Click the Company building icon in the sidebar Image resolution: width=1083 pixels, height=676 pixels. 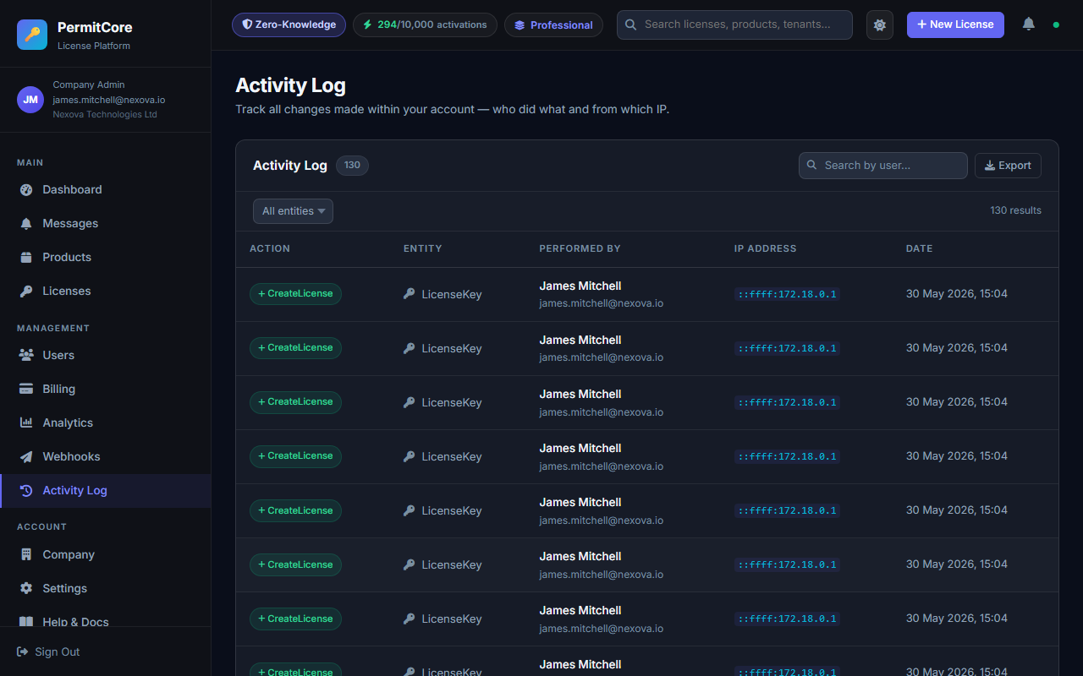click(26, 554)
